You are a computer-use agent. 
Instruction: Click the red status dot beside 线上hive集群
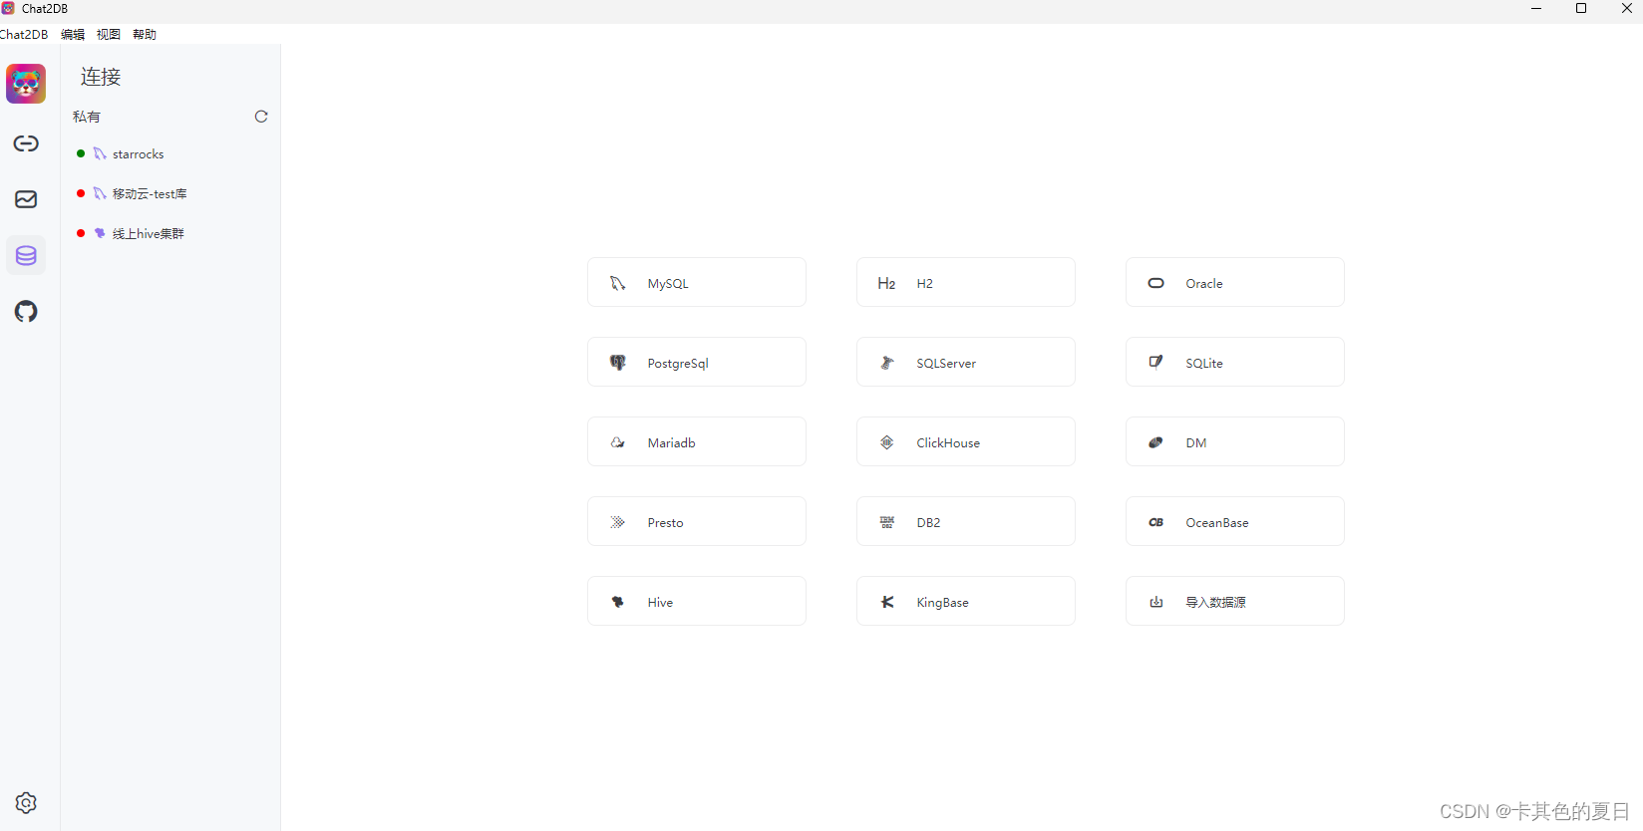pos(81,233)
